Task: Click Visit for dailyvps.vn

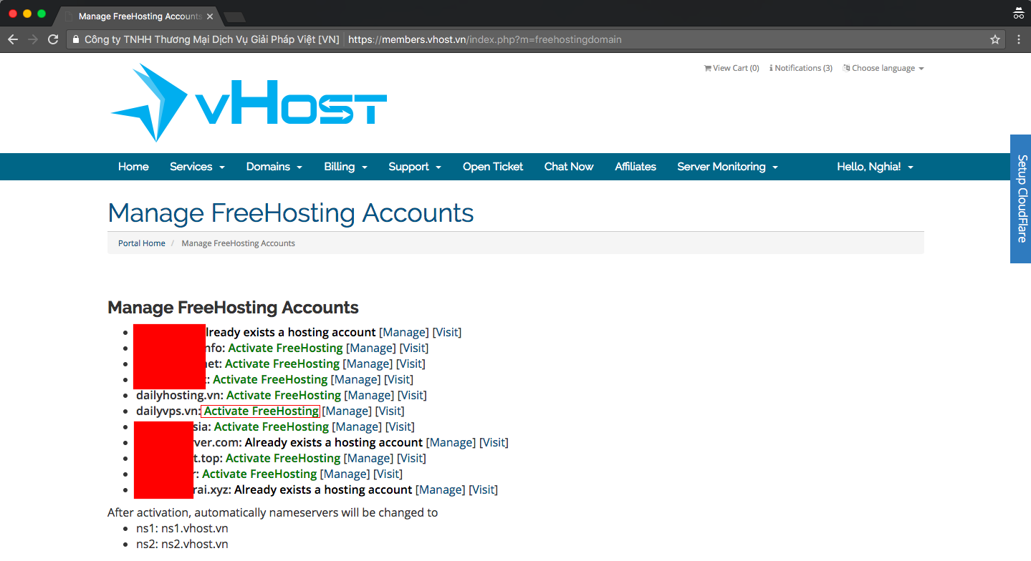Action: (x=390, y=411)
